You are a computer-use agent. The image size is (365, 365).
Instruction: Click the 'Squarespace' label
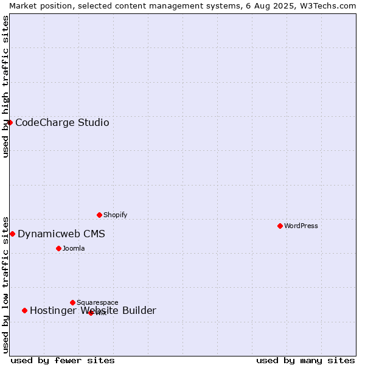point(97,302)
